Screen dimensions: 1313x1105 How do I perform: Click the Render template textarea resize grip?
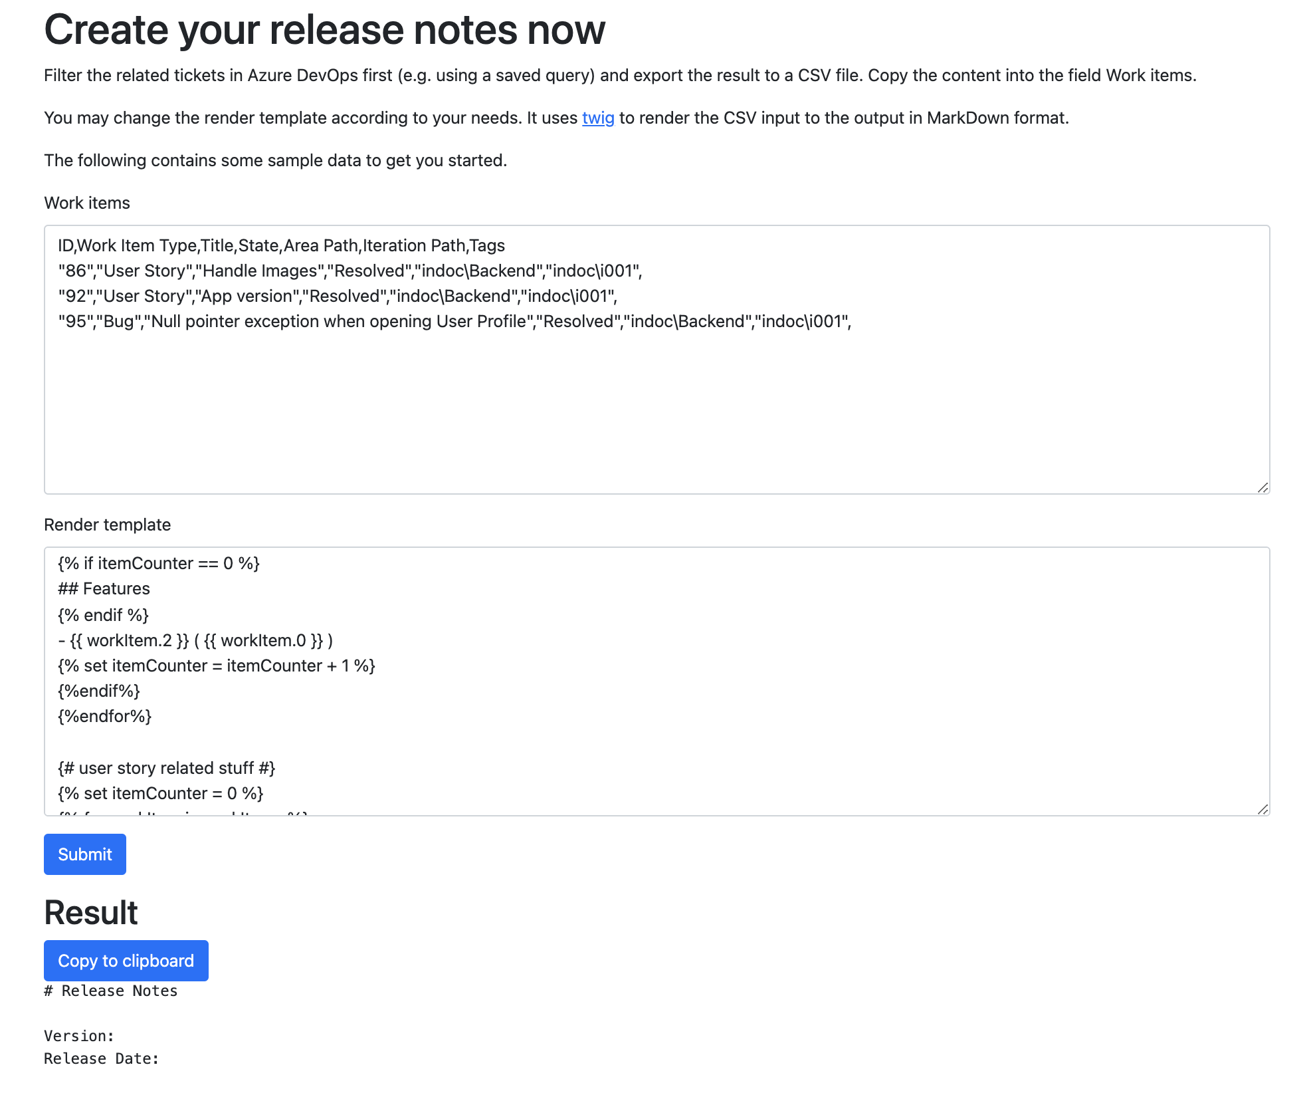pyautogui.click(x=1263, y=808)
